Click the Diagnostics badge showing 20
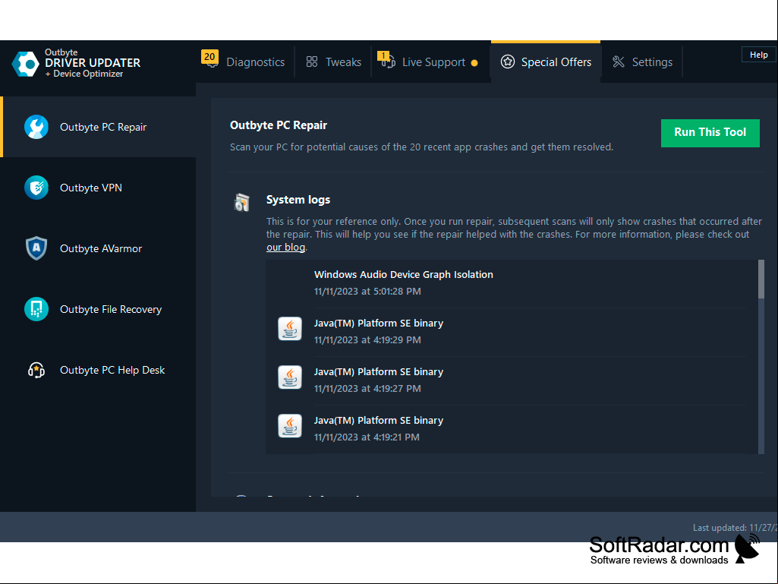The height and width of the screenshot is (584, 778). [x=210, y=57]
